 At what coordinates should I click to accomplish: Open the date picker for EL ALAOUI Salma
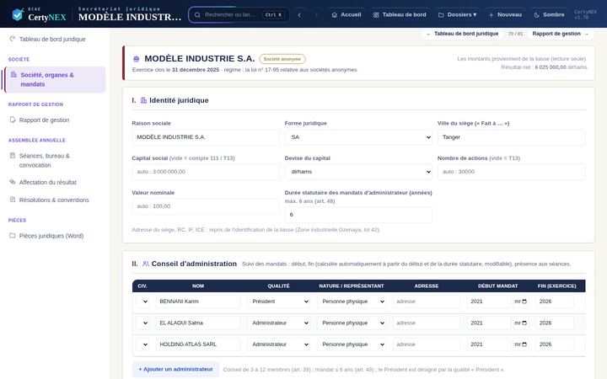524,323
